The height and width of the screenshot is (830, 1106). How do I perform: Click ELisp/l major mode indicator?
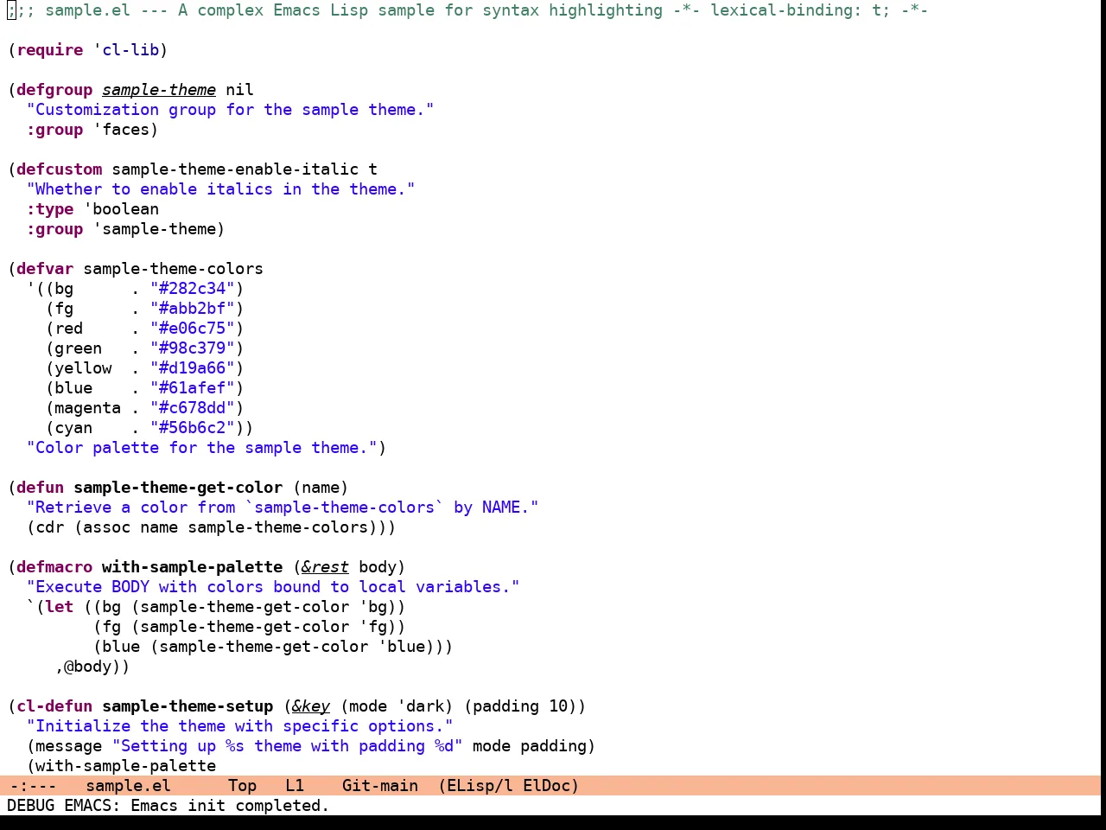[x=480, y=786]
